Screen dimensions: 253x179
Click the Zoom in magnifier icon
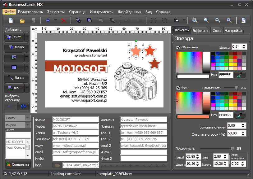tap(229, 20)
